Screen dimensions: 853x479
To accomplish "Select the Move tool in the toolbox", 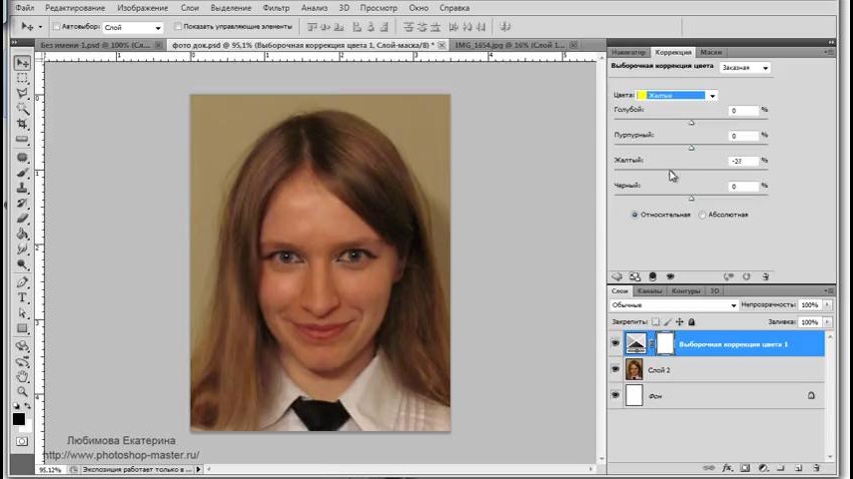I will (x=22, y=63).
